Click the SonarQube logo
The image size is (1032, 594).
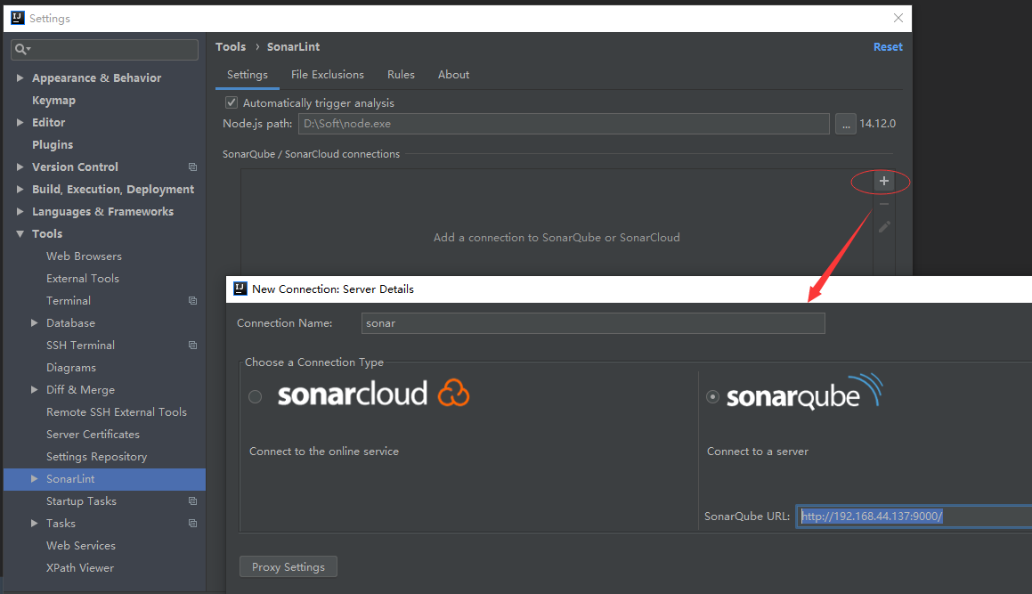pos(804,393)
